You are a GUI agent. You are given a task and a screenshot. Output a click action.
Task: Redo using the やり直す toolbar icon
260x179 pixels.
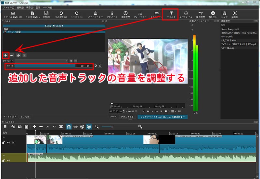[x=77, y=15]
